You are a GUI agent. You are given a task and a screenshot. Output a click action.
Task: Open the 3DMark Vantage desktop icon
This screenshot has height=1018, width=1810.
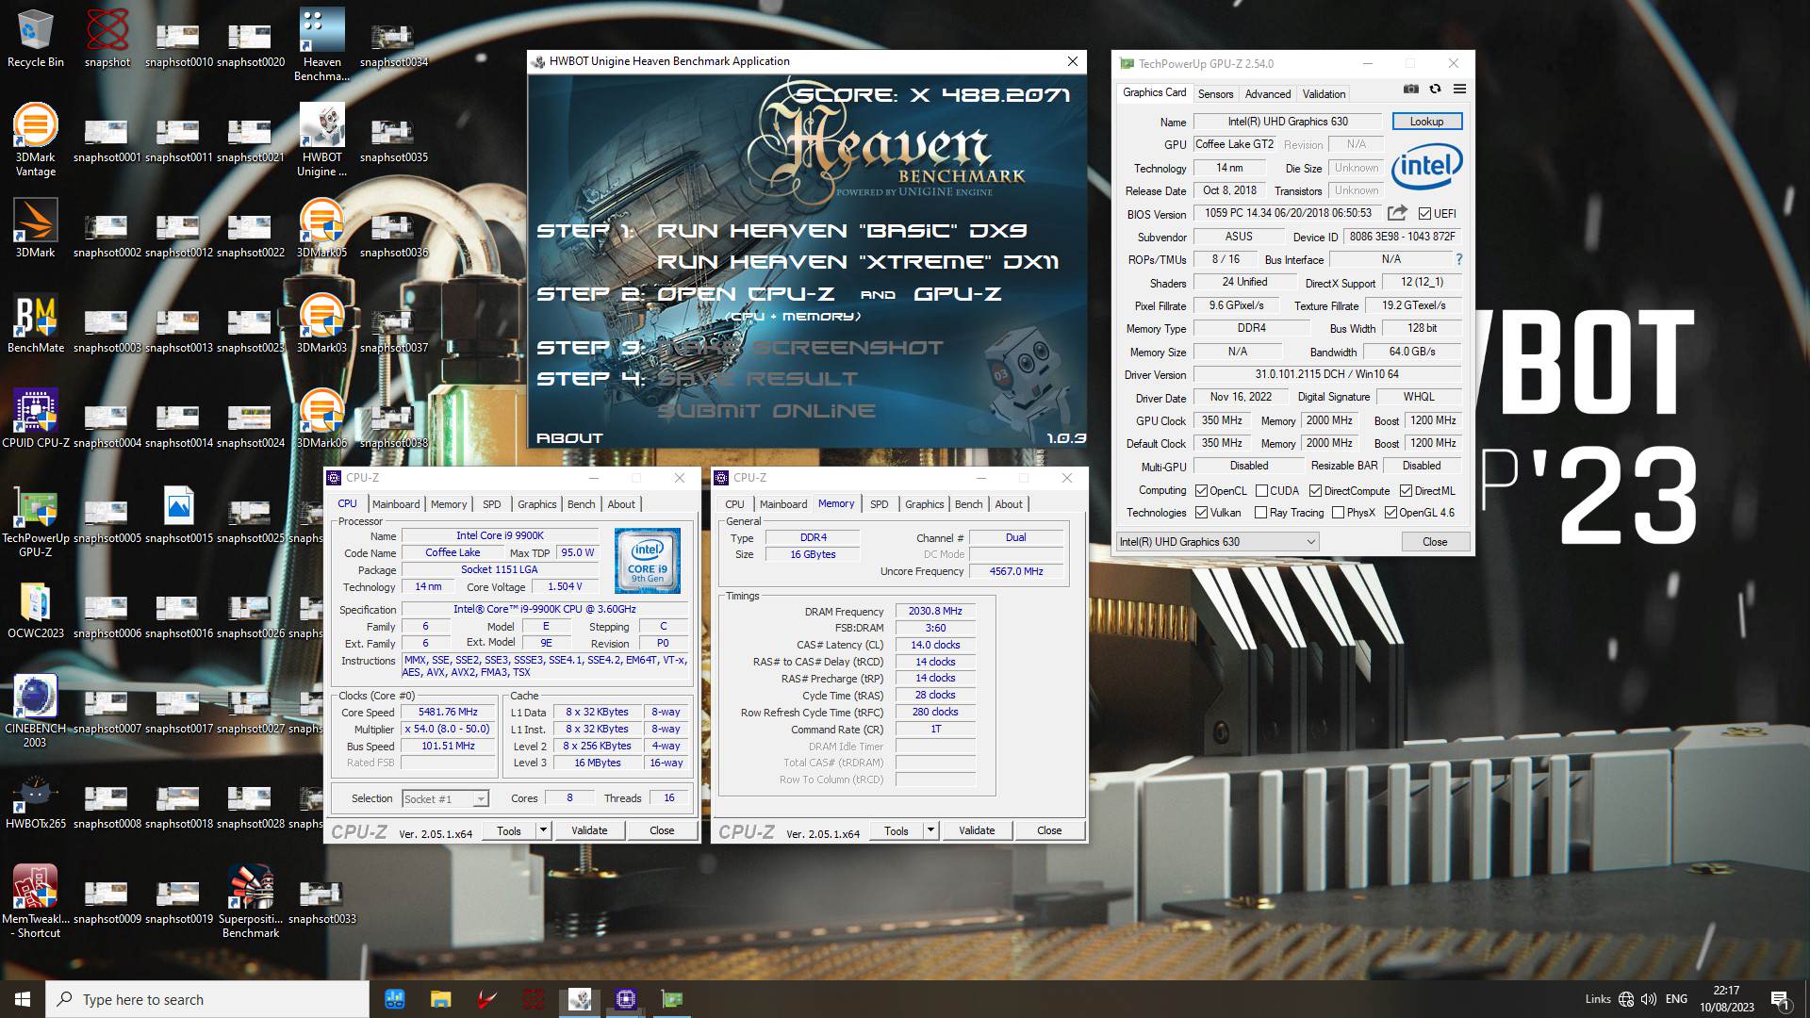pos(36,140)
